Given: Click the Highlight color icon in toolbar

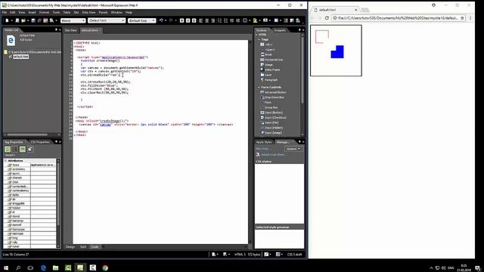Looking at the screenshot, I should pyautogui.click(x=255, y=20).
